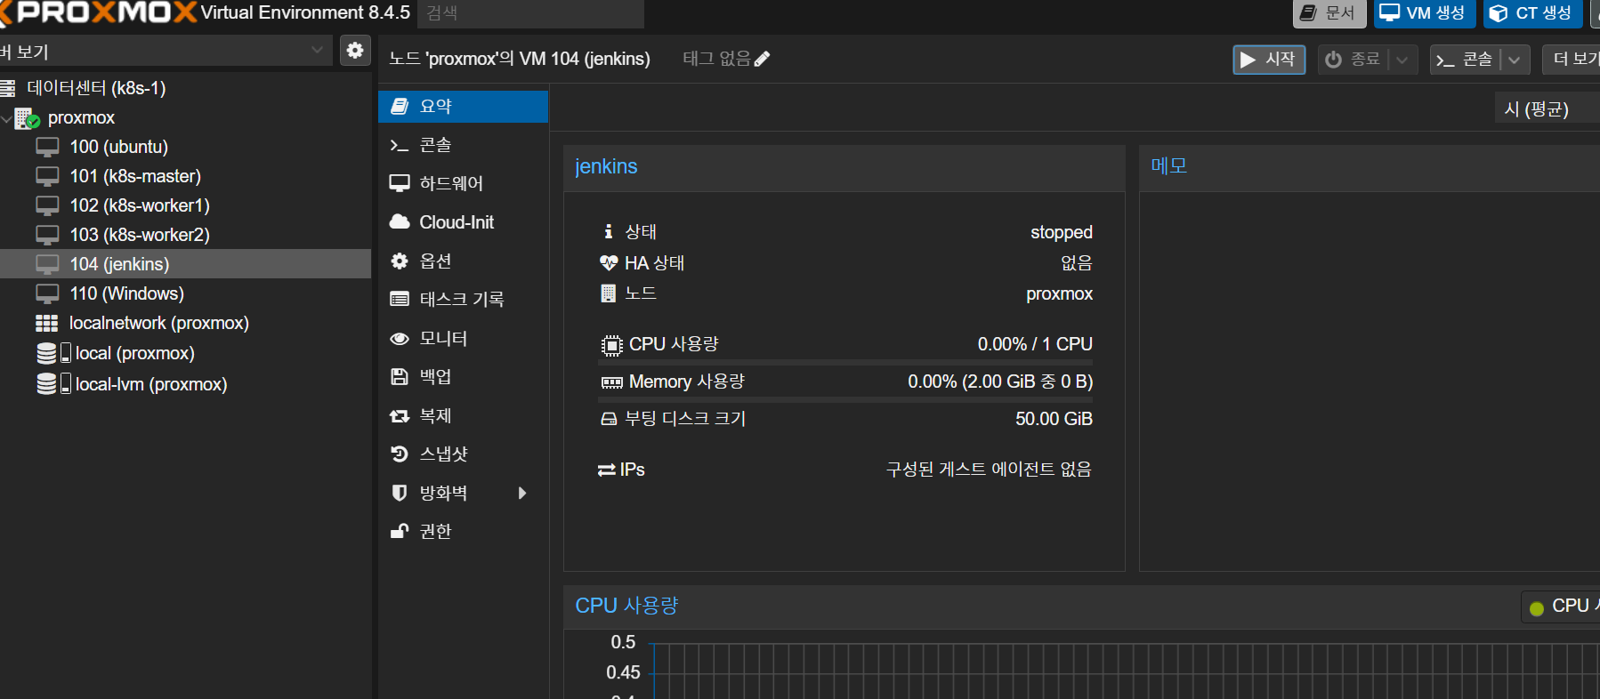
Task: Click VM 생성 to create a VM
Action: pos(1425,13)
